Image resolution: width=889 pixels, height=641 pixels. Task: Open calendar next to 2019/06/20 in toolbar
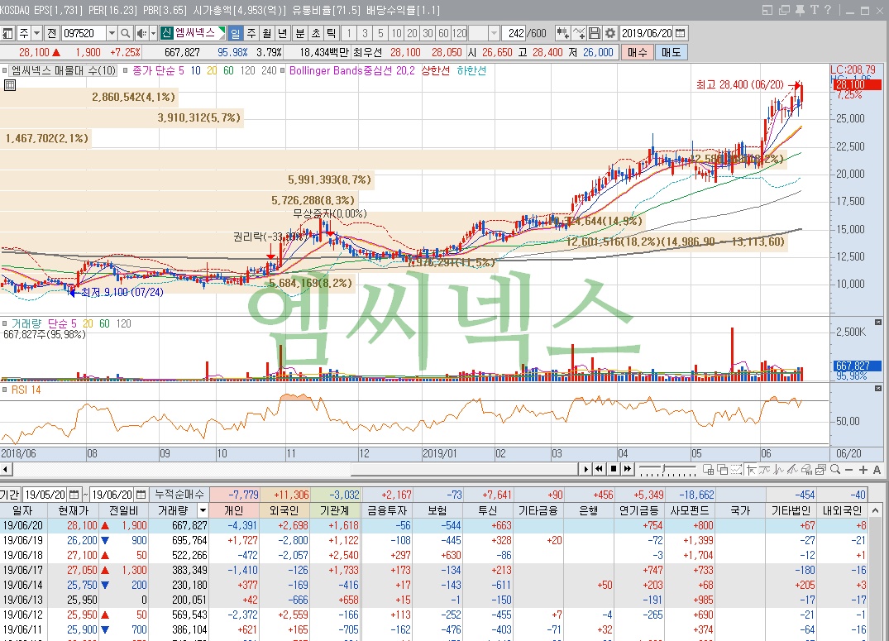(681, 33)
